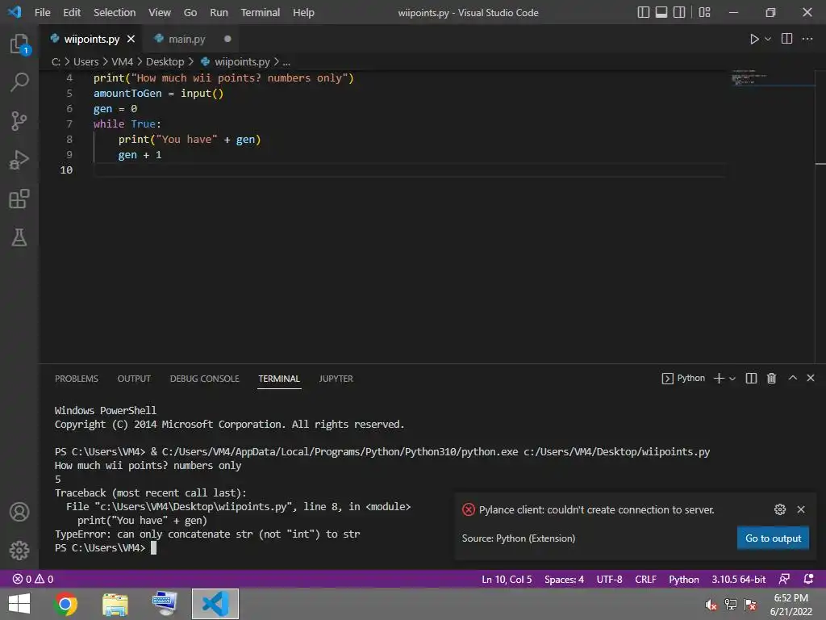This screenshot has width=826, height=620.
Task: Kill terminal with trash icon
Action: [771, 378]
